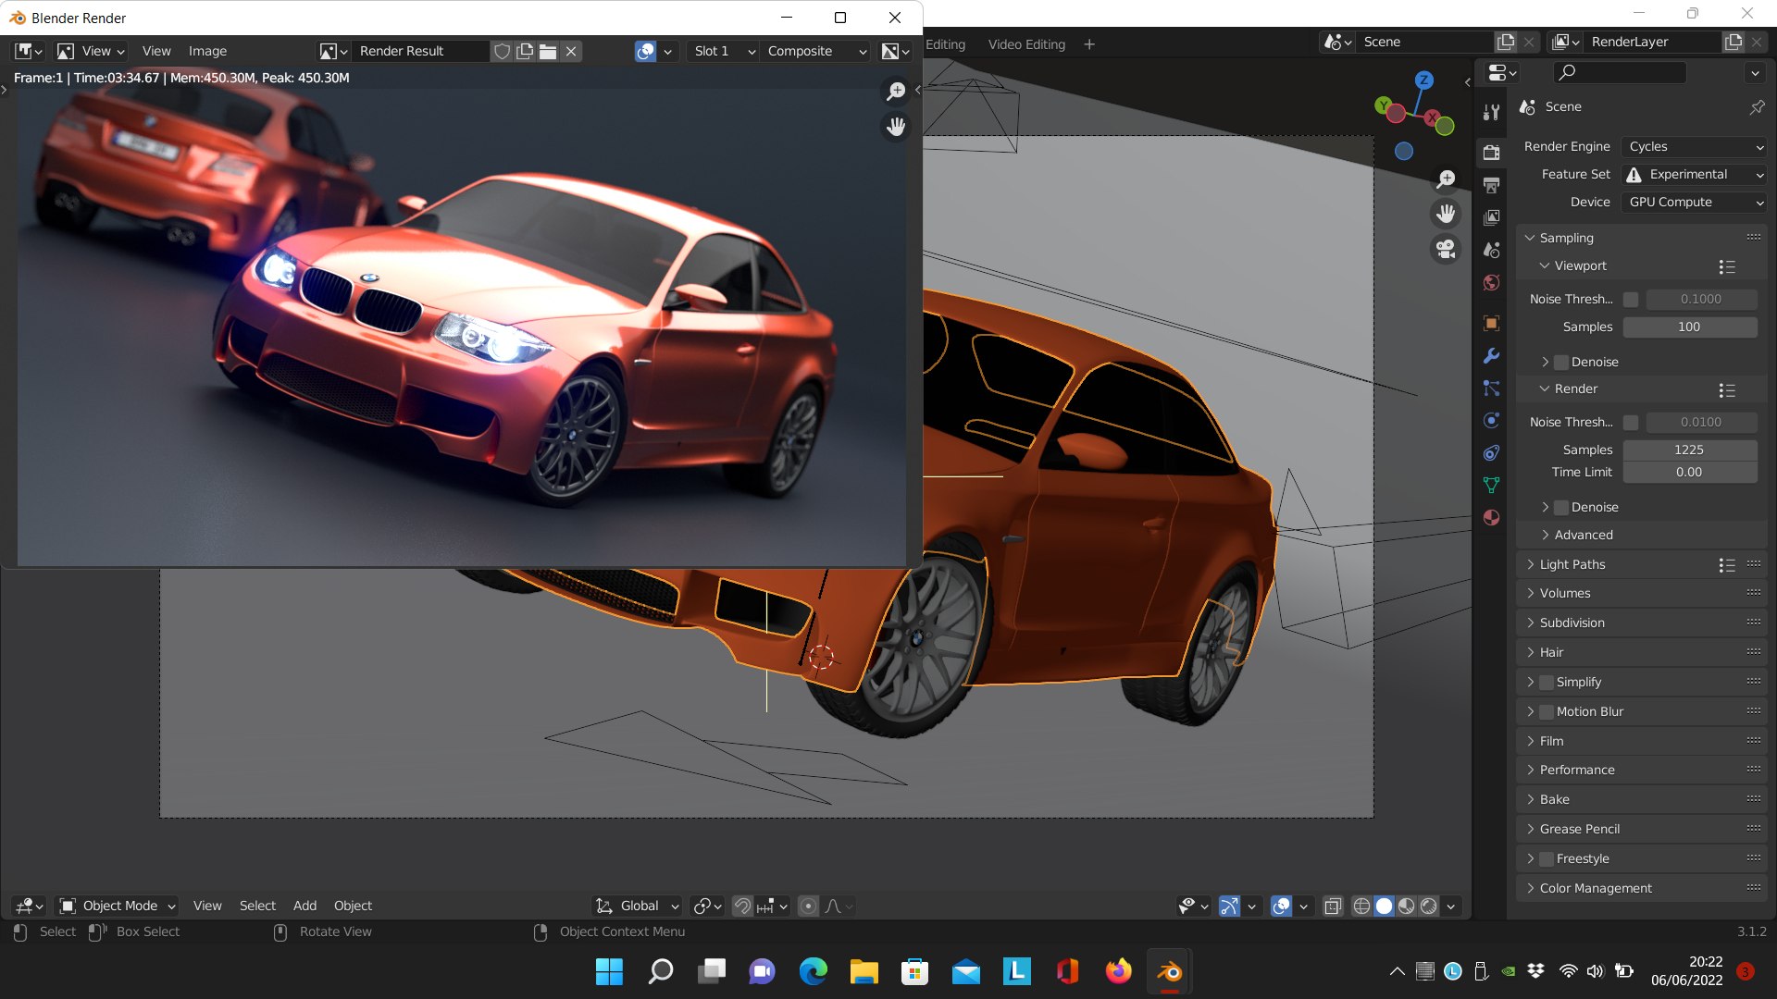Open the Particles properties tab
The height and width of the screenshot is (999, 1777).
tap(1491, 388)
